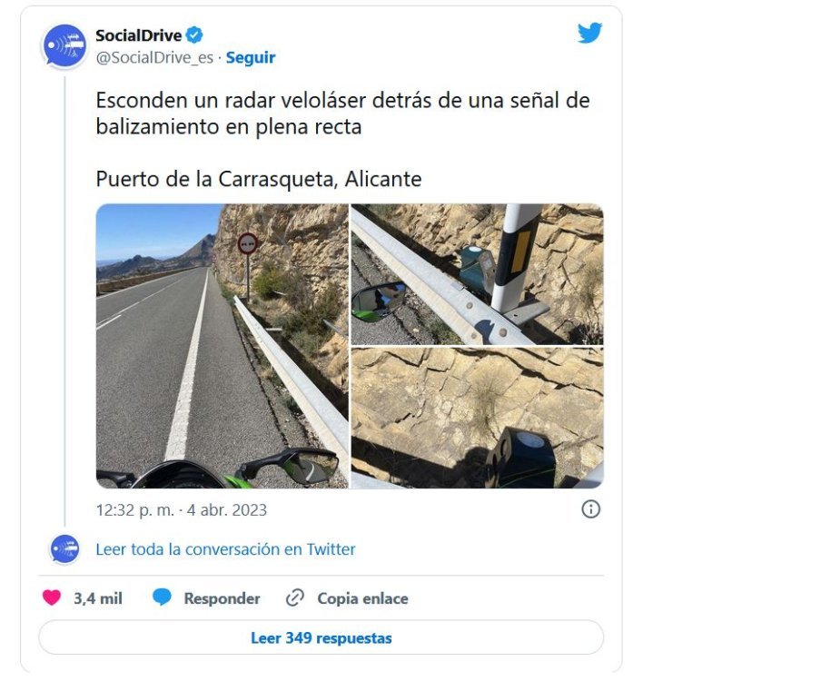Read the full conversation on Twitter
The height and width of the screenshot is (681, 831).
(x=225, y=549)
